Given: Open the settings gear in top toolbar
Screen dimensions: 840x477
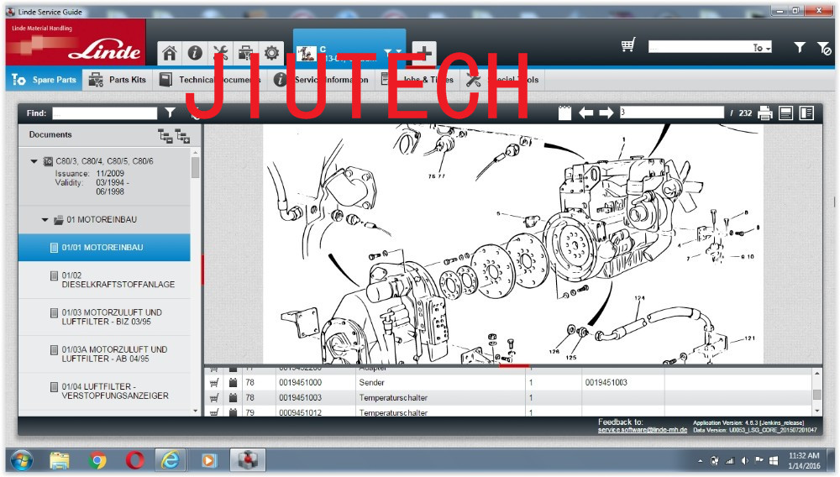Looking at the screenshot, I should pyautogui.click(x=272, y=53).
